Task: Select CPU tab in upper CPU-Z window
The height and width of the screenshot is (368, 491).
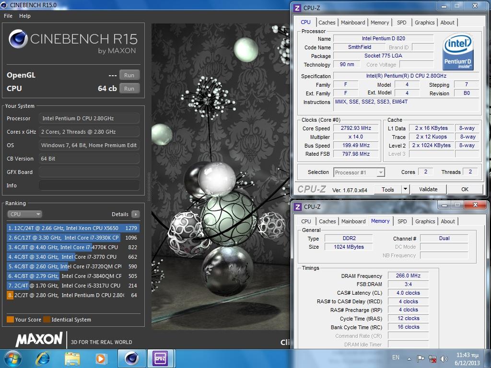Action: [x=305, y=22]
